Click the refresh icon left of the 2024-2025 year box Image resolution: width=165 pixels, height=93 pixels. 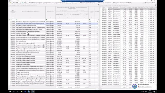[10, 3]
